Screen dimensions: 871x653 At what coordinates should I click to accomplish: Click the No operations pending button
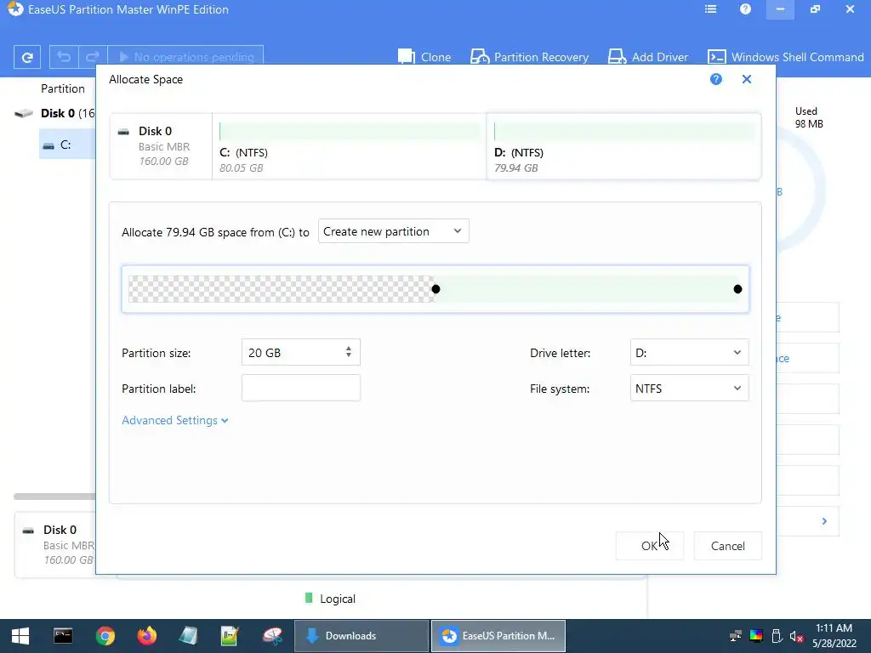185,57
